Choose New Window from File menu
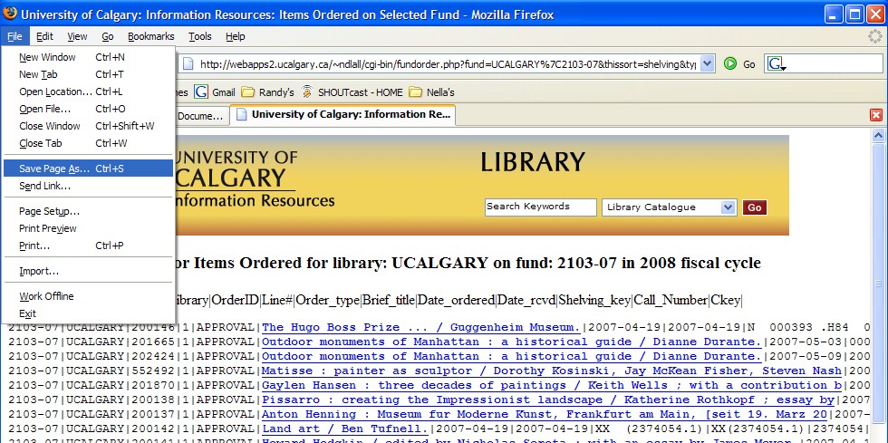 point(89,57)
